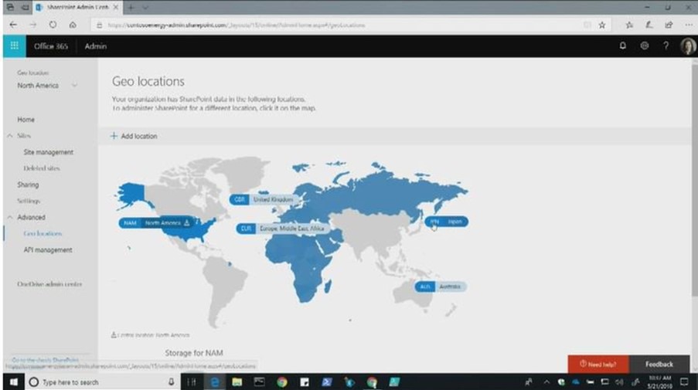Click the page vertical scrollbar
This screenshot has height=390, width=698.
coord(694,180)
